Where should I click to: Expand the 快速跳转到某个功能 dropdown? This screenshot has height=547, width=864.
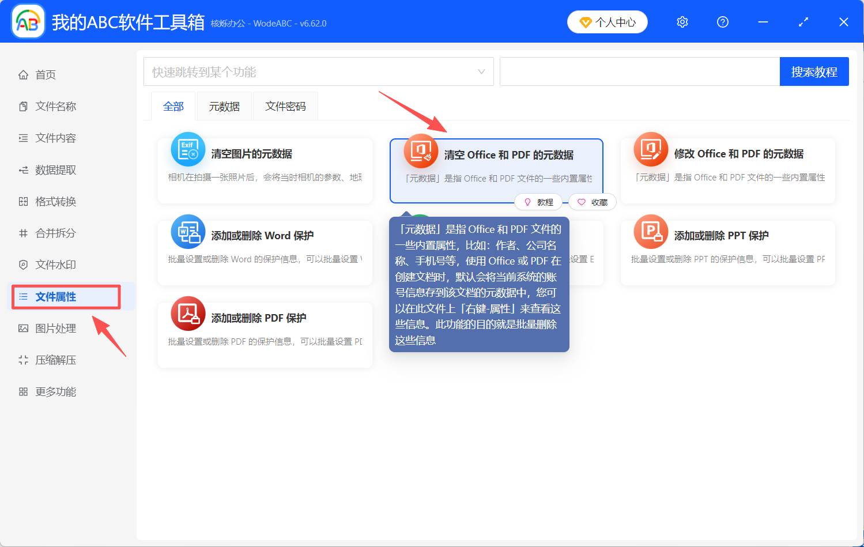pyautogui.click(x=481, y=71)
